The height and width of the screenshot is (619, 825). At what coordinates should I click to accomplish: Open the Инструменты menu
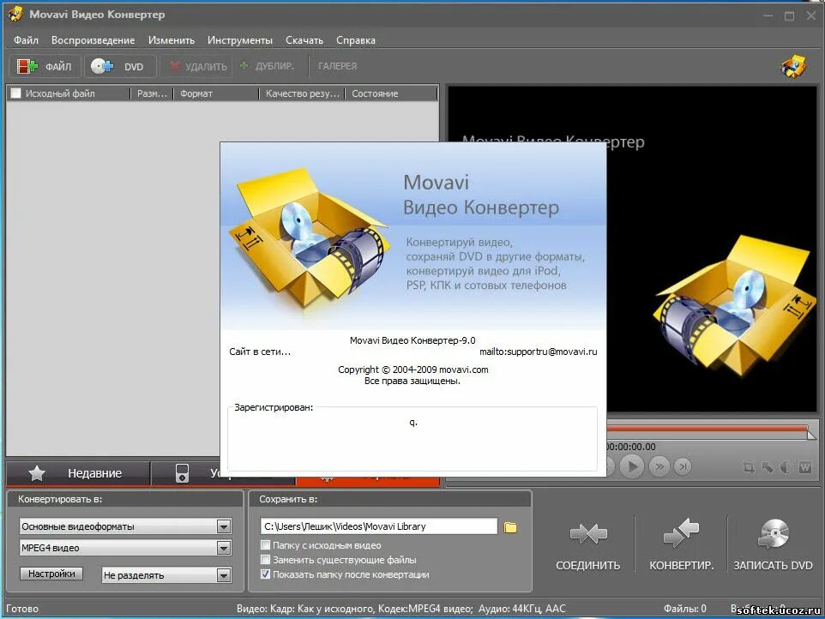tap(240, 40)
